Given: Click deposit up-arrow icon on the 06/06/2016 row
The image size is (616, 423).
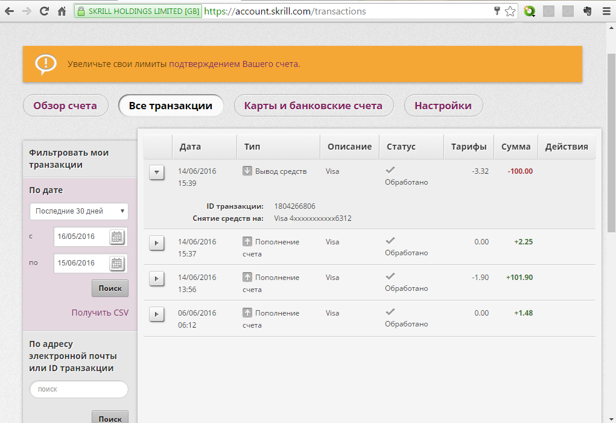Looking at the screenshot, I should pyautogui.click(x=247, y=313).
